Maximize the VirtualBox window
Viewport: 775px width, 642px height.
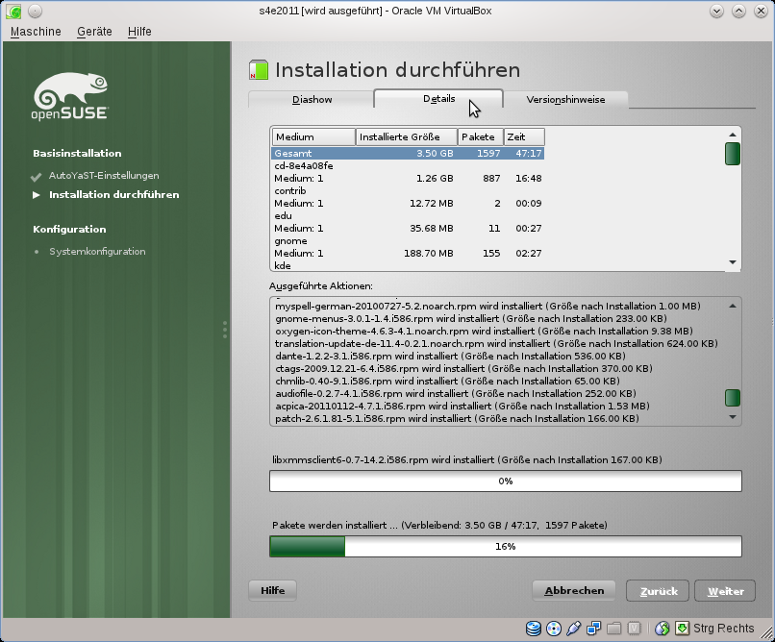click(738, 11)
